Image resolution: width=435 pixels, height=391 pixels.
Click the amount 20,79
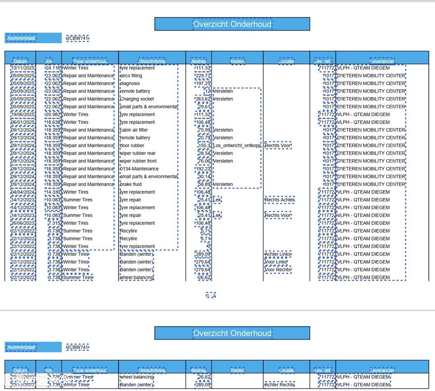(204, 138)
